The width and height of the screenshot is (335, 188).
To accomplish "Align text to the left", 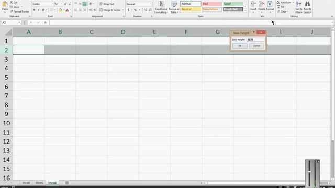I will 75,10.
